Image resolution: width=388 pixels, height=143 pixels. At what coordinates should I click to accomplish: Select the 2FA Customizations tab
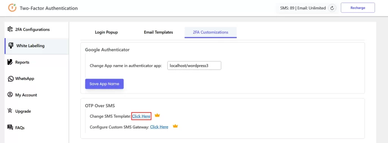[x=211, y=33]
